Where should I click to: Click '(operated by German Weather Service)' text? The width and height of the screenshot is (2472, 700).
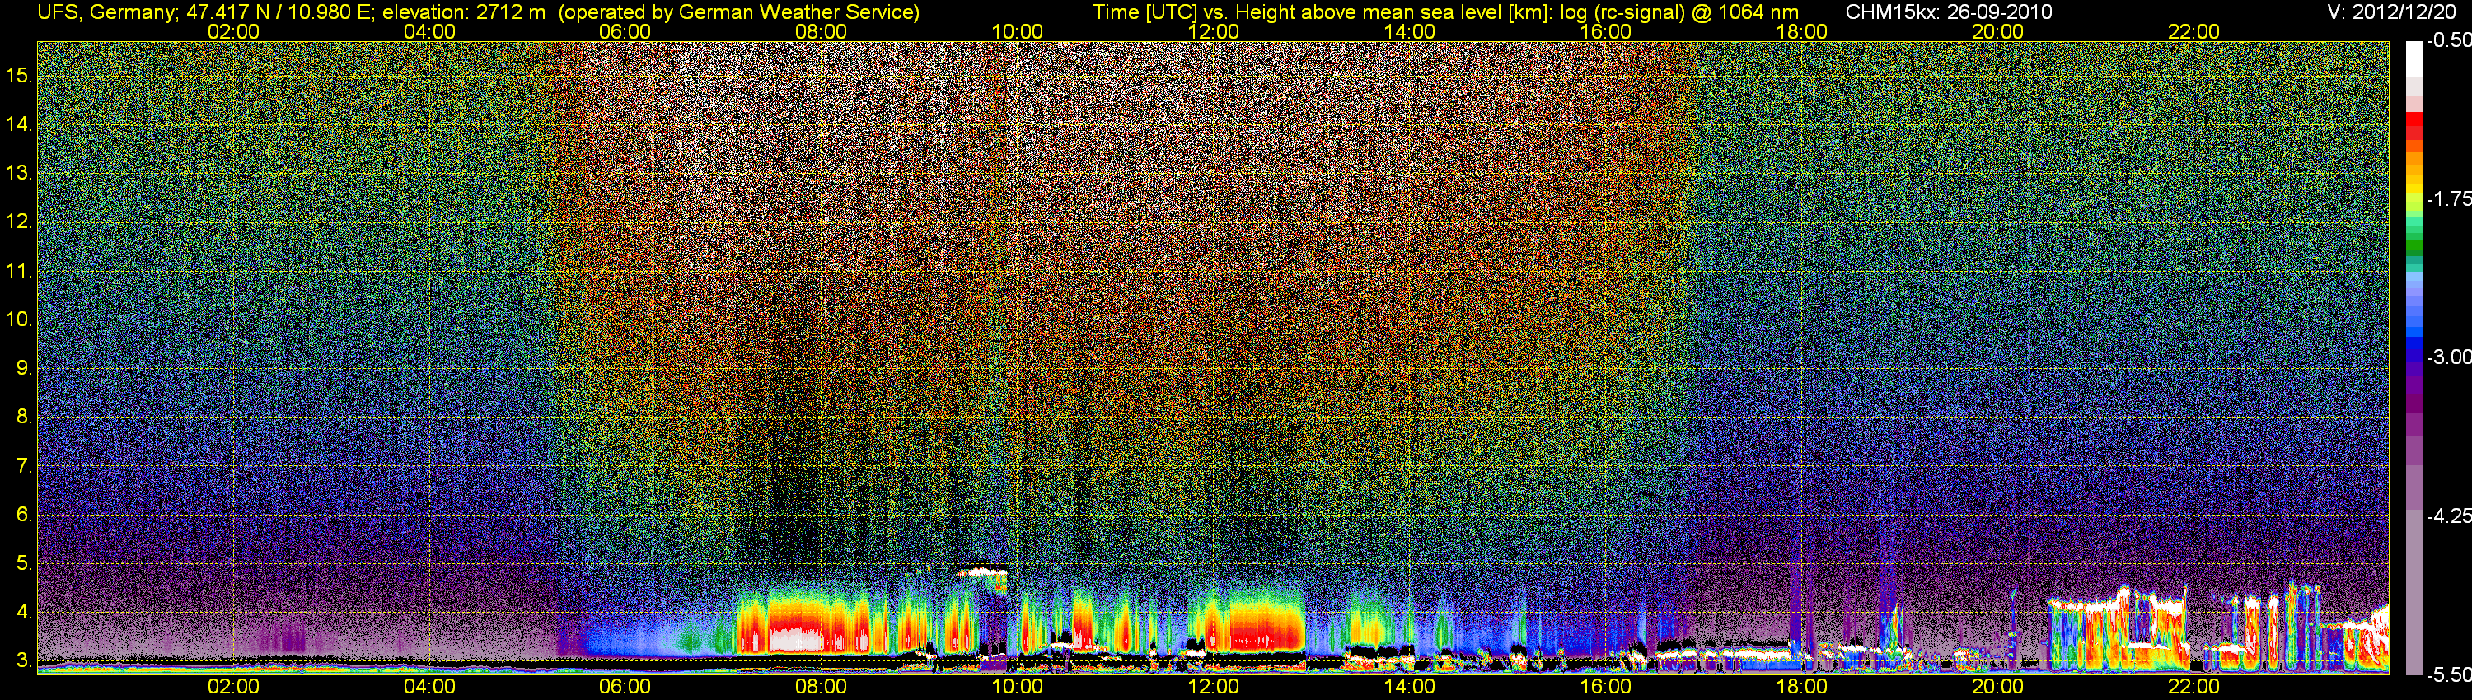click(x=738, y=12)
